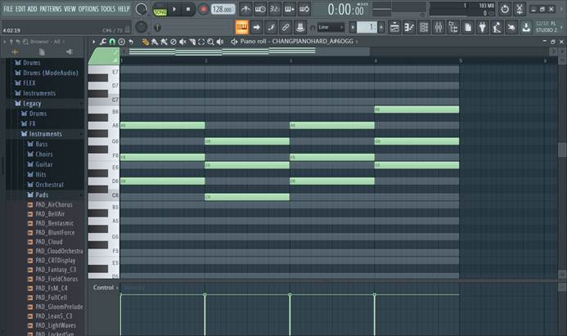
Task: Click the plus button next to pattern 1
Action: click(x=381, y=28)
